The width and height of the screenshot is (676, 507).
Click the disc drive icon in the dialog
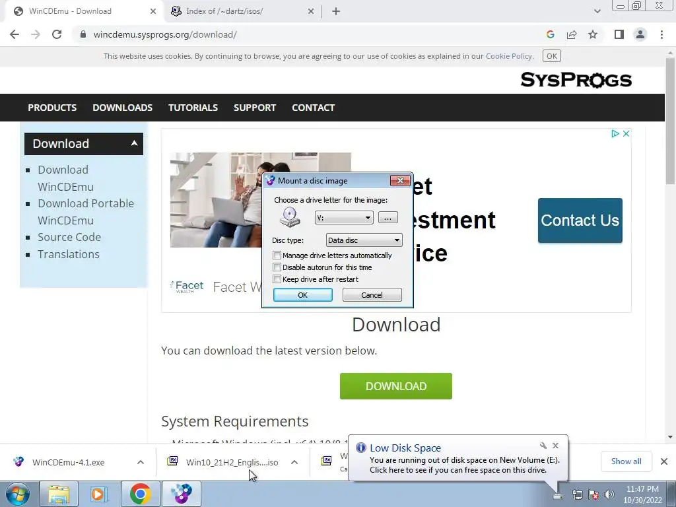pyautogui.click(x=290, y=217)
